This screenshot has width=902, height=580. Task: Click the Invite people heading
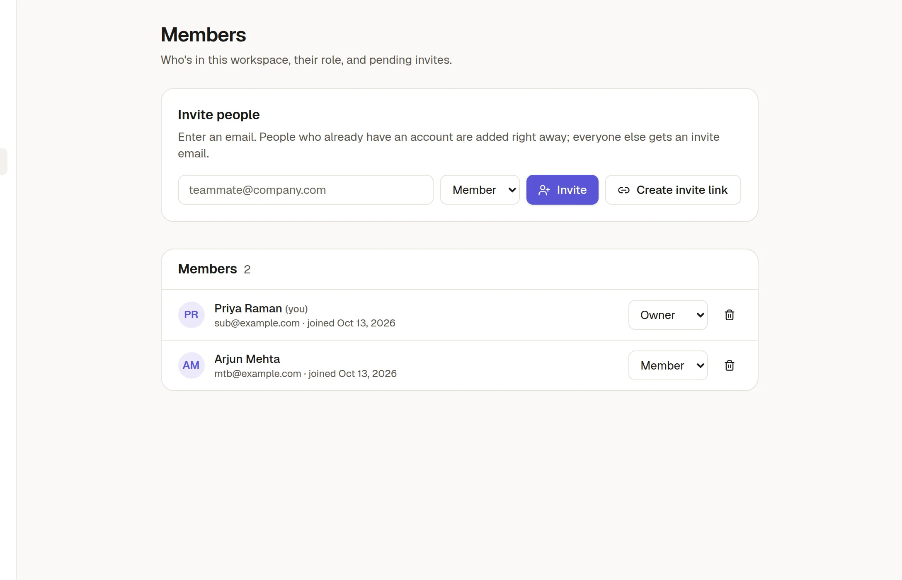(x=218, y=115)
